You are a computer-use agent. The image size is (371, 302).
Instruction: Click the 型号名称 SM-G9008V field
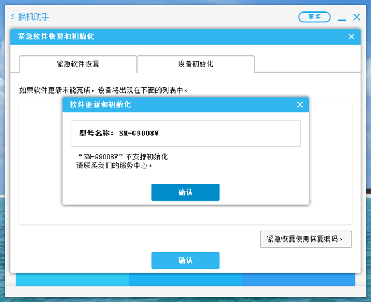pos(185,133)
